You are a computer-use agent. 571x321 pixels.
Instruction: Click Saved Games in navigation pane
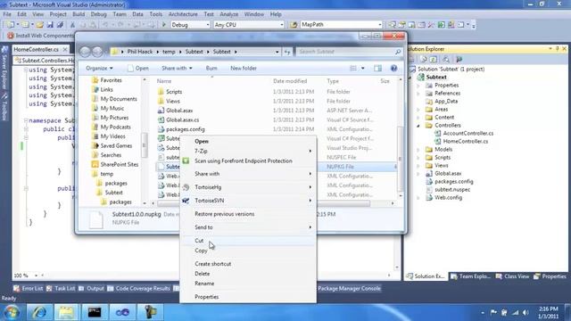(x=116, y=145)
